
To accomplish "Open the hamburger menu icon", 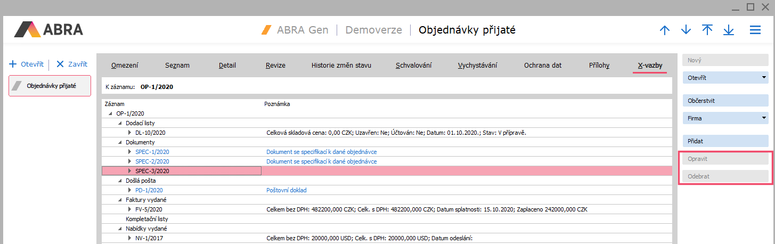I will pyautogui.click(x=755, y=30).
